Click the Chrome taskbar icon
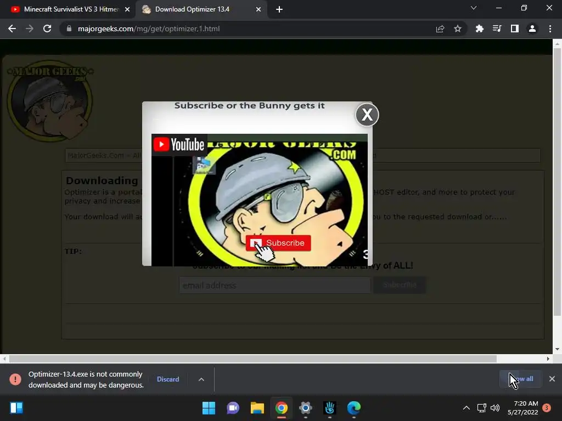The height and width of the screenshot is (421, 562). coord(282,408)
